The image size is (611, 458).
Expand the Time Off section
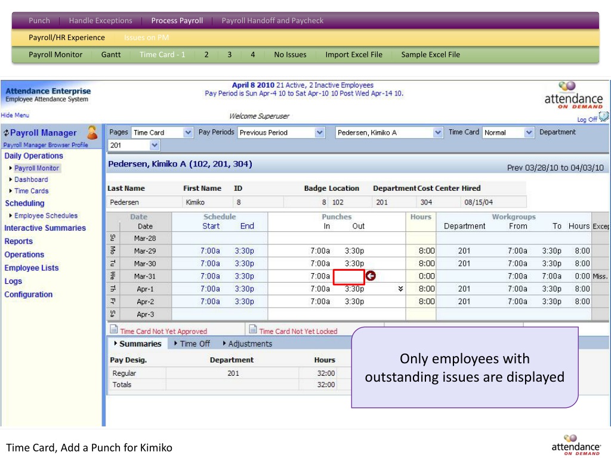[x=192, y=343]
